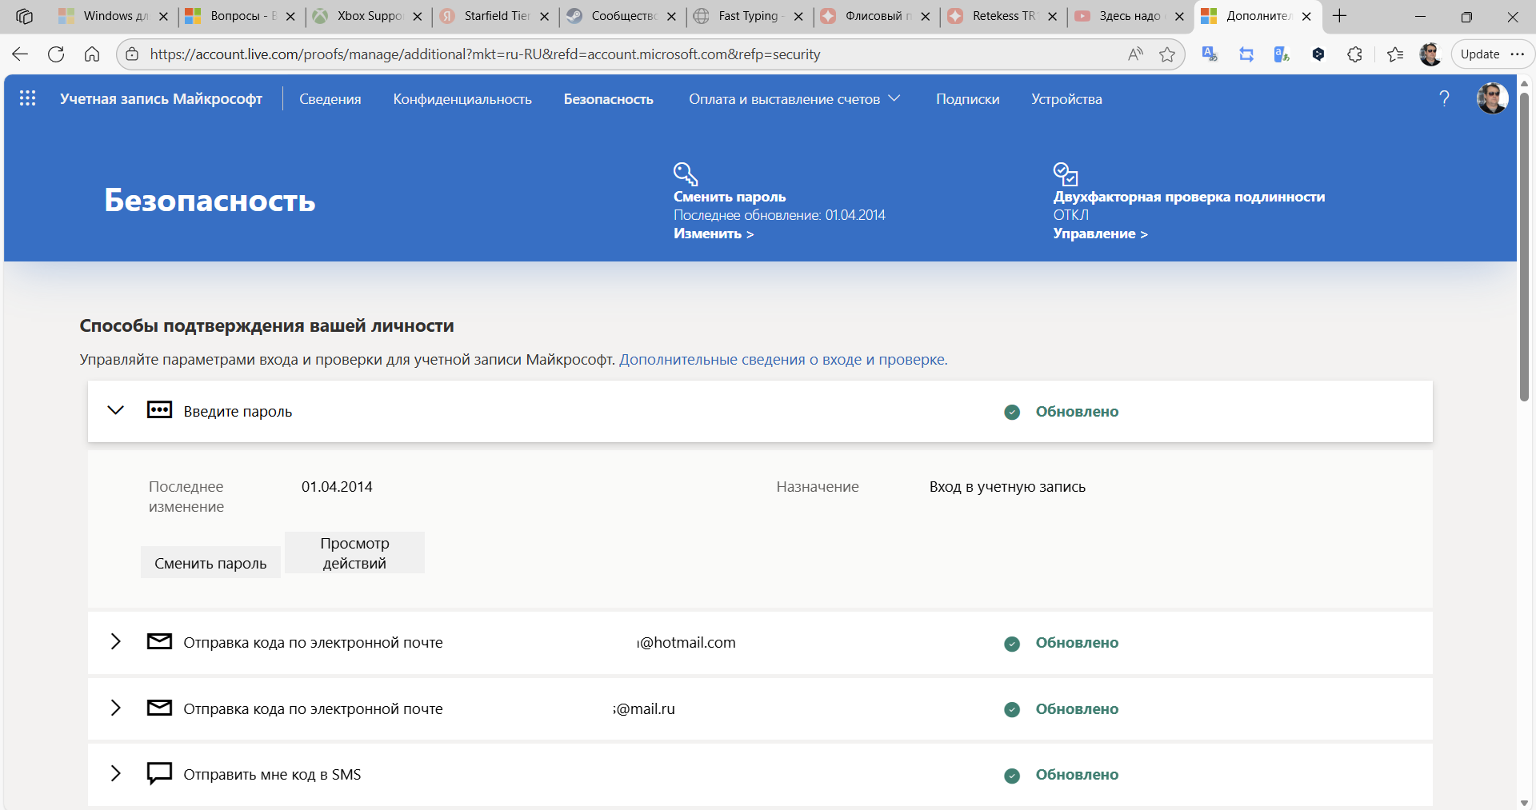Open the Подписки menu item
Viewport: 1536px width, 810px height.
(x=968, y=99)
